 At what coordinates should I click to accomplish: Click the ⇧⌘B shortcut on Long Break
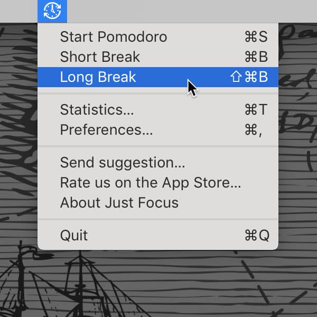[249, 77]
